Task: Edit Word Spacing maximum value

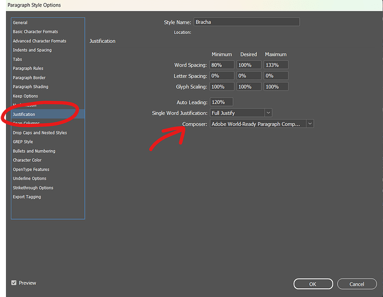Action: pyautogui.click(x=276, y=65)
